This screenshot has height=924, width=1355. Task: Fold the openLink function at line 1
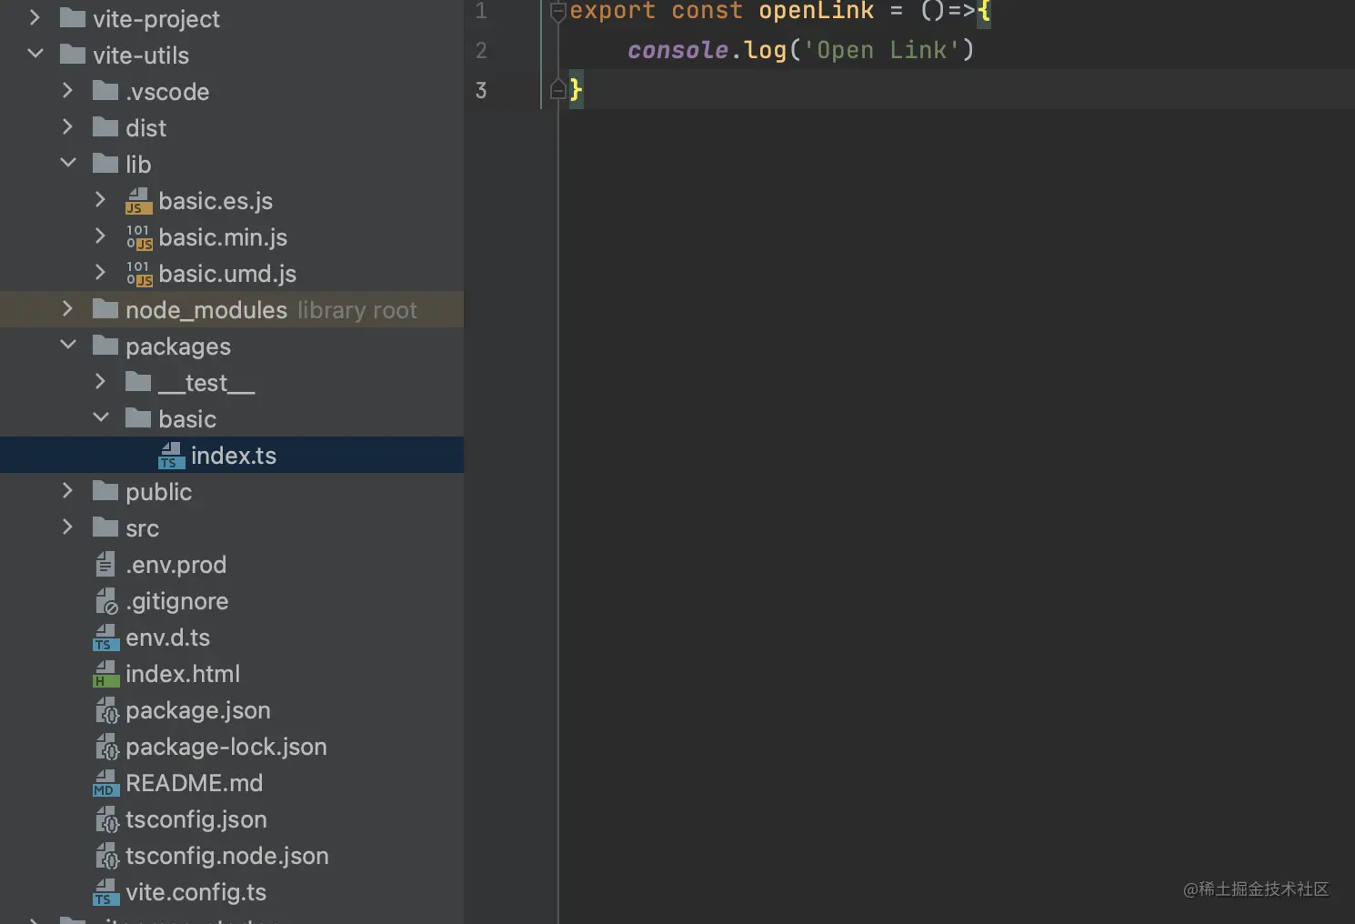[x=558, y=12]
